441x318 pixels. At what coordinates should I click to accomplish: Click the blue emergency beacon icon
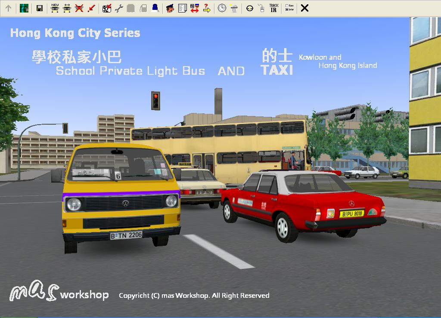pos(155,8)
